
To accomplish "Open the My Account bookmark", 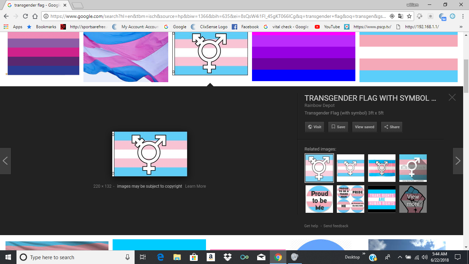I will point(135,27).
